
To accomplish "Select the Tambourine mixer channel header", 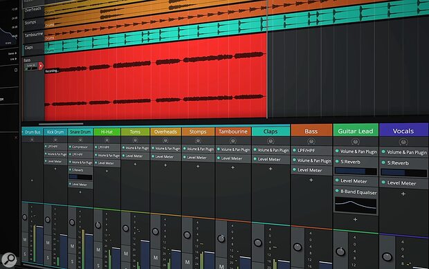I will point(232,131).
